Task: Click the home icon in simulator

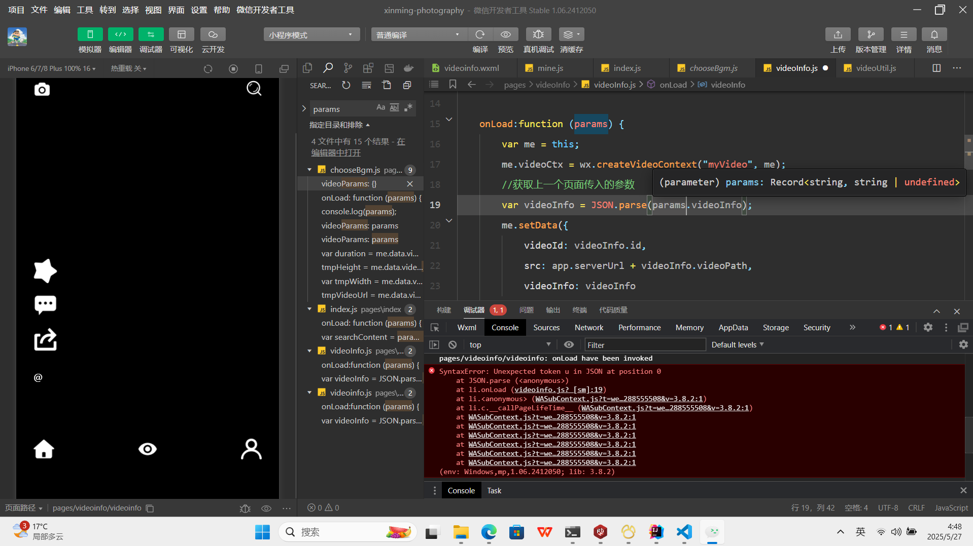Action: coord(44,449)
